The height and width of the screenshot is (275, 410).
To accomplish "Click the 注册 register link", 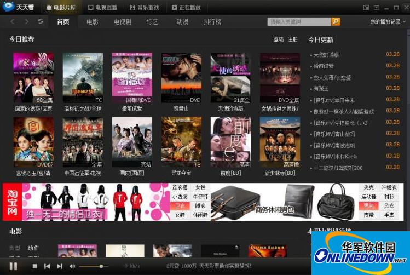I will (293, 39).
